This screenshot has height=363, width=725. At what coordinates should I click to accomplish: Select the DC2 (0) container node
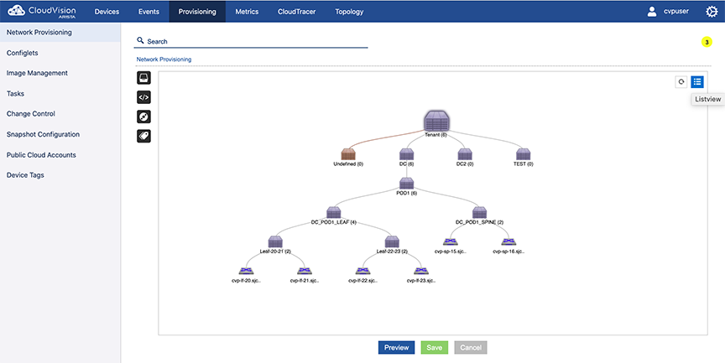click(465, 154)
